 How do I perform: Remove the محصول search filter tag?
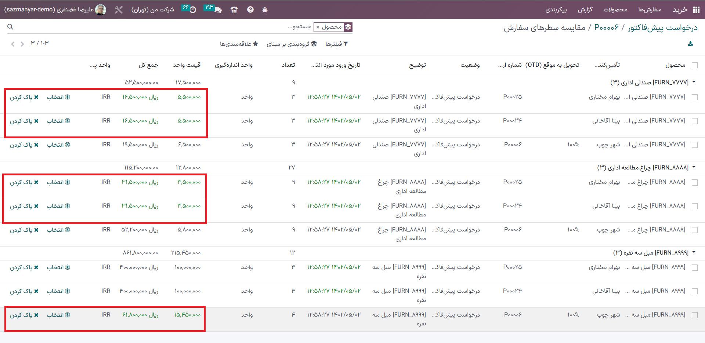pos(318,27)
